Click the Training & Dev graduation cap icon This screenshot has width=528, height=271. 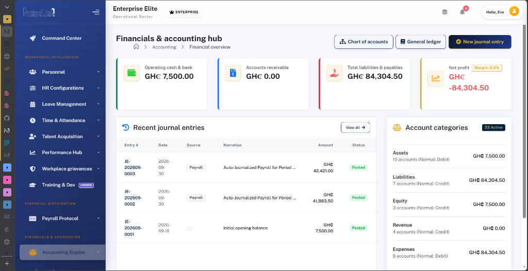(x=32, y=185)
